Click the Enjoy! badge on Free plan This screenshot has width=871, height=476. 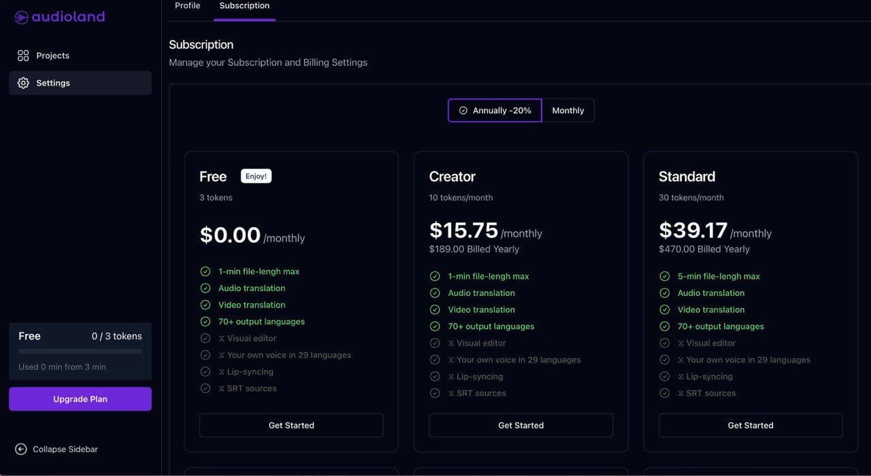(x=256, y=176)
